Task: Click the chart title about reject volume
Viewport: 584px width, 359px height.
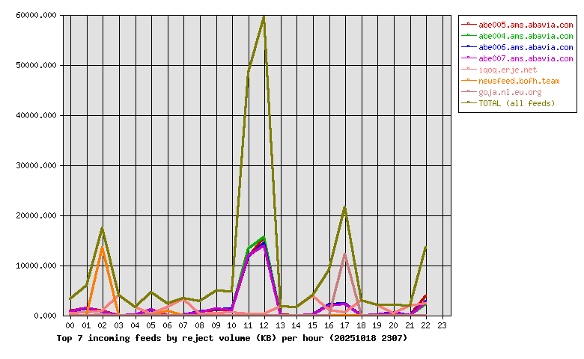Action: pyautogui.click(x=232, y=338)
